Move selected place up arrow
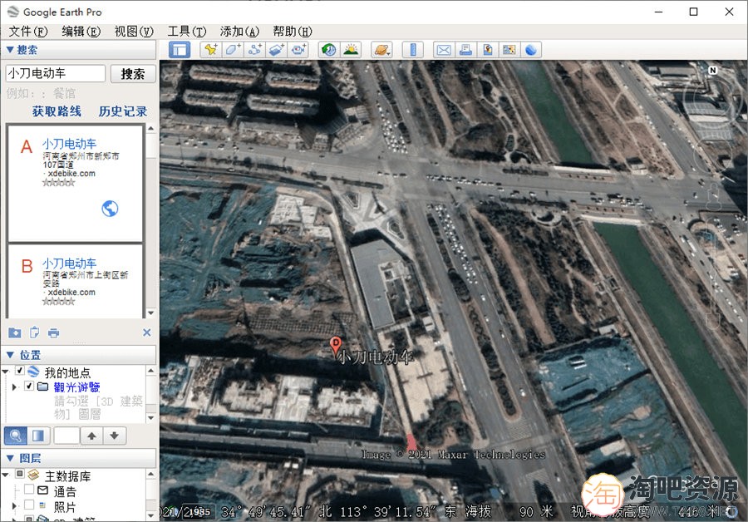Screen dimensions: 748x522 pos(91,436)
